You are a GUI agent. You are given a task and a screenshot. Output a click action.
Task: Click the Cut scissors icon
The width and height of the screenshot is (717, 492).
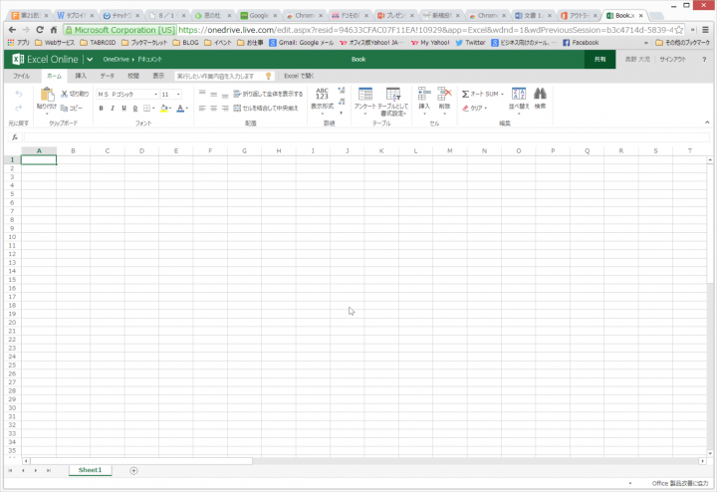point(65,94)
